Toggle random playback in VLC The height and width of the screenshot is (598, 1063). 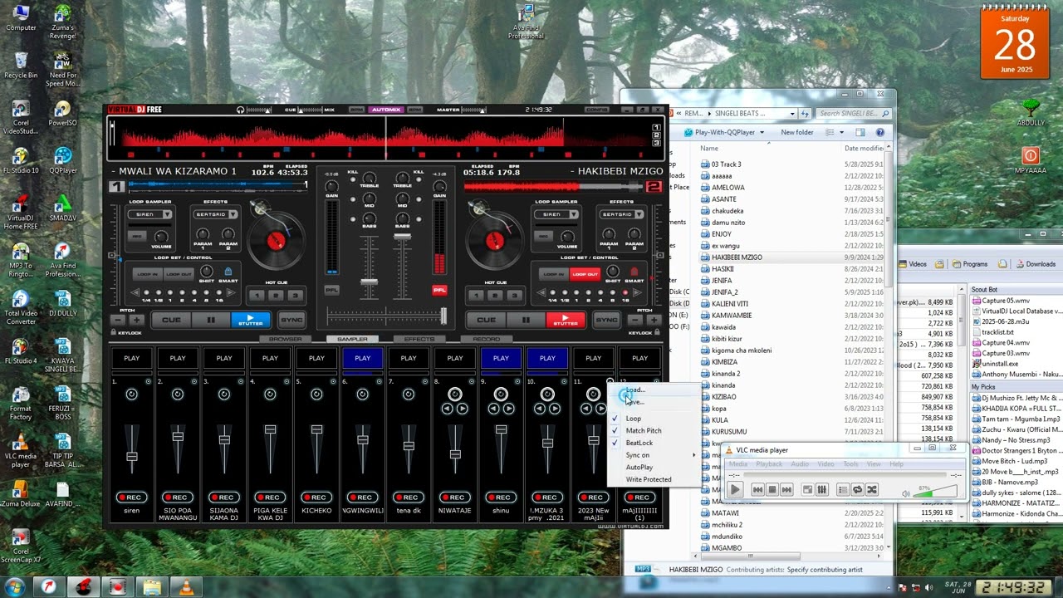pyautogui.click(x=872, y=490)
